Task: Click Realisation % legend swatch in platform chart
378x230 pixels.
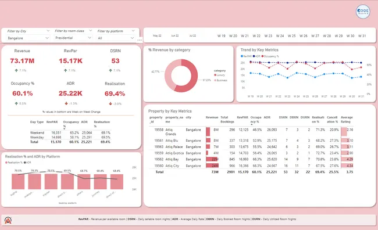Action: pyautogui.click(x=6, y=163)
